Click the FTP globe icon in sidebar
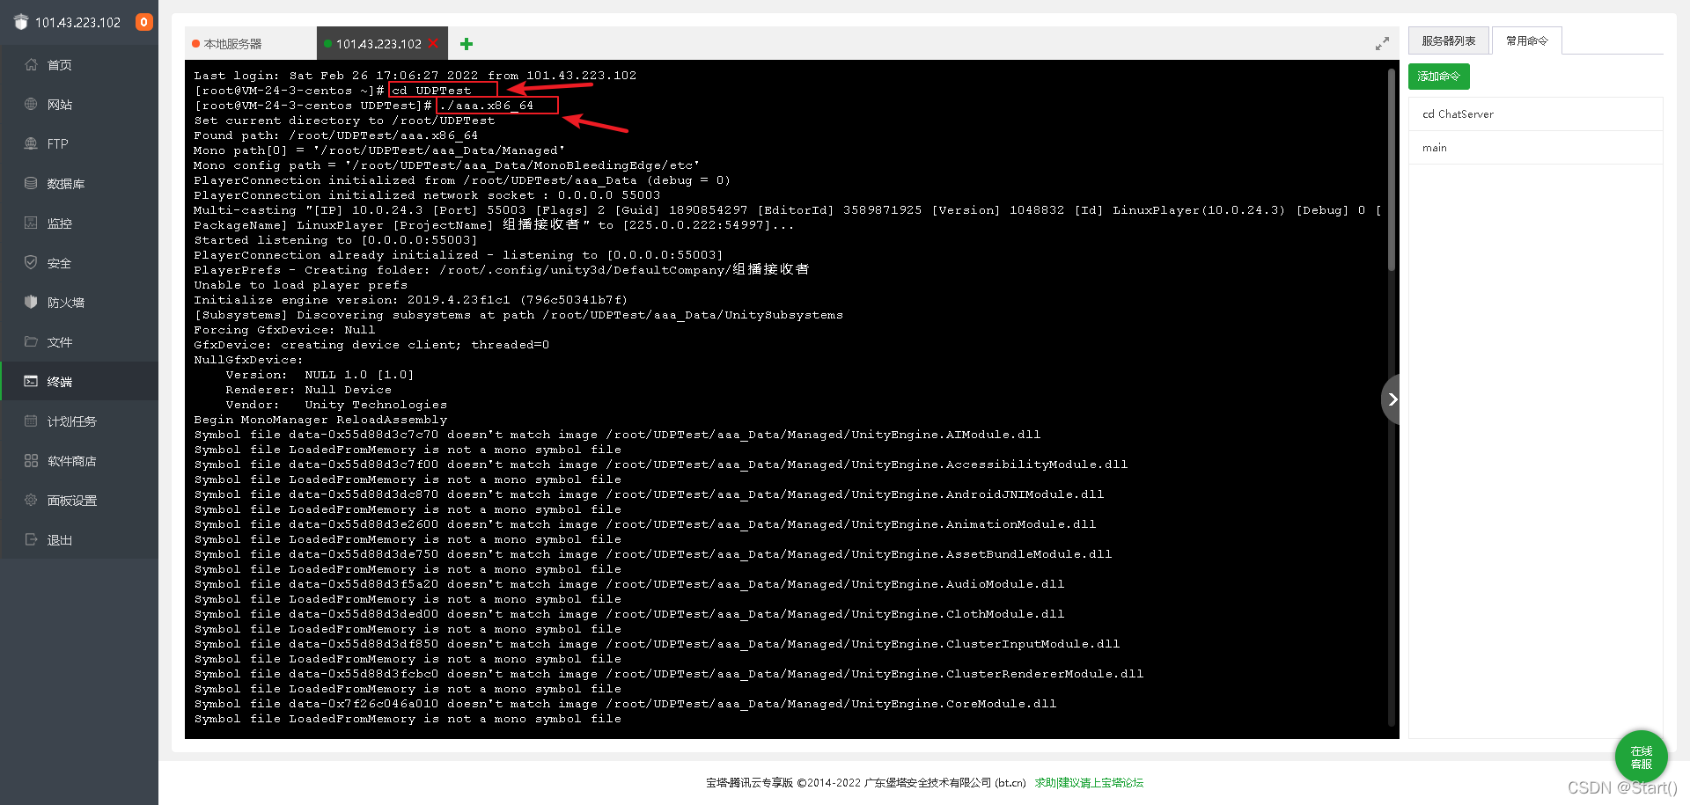The height and width of the screenshot is (805, 1690). (x=31, y=143)
